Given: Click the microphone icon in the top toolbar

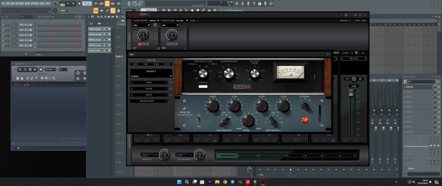Looking at the screenshot, I should point(248,3).
